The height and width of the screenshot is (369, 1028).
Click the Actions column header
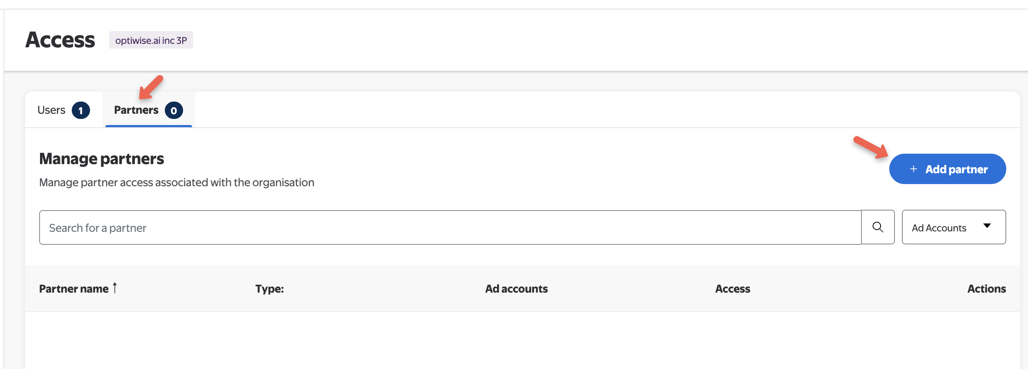click(986, 289)
